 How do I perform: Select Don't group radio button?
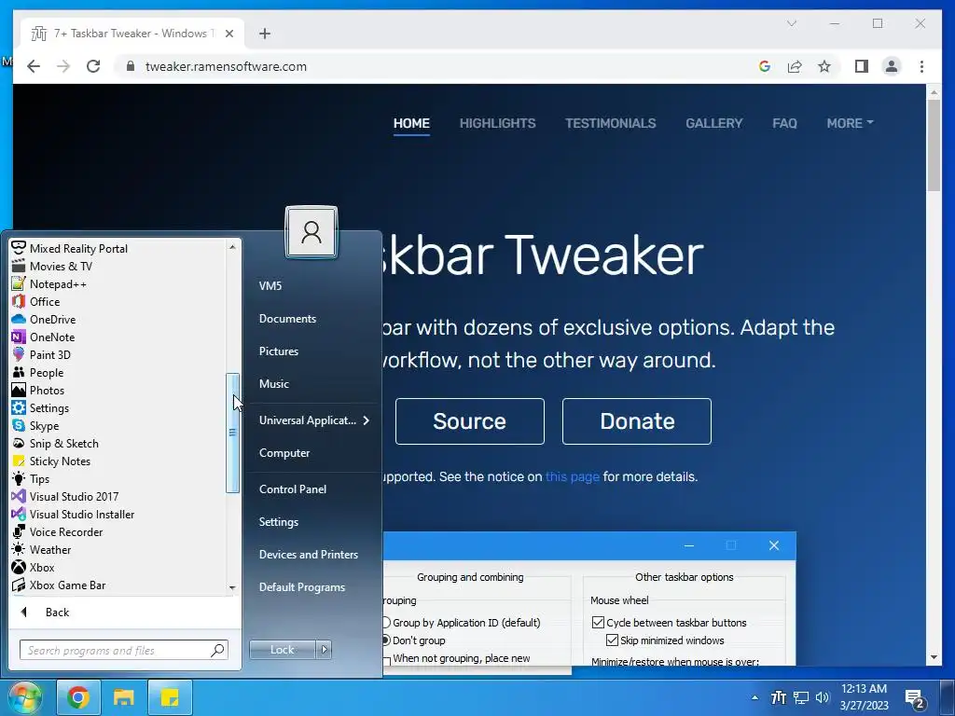(x=386, y=640)
